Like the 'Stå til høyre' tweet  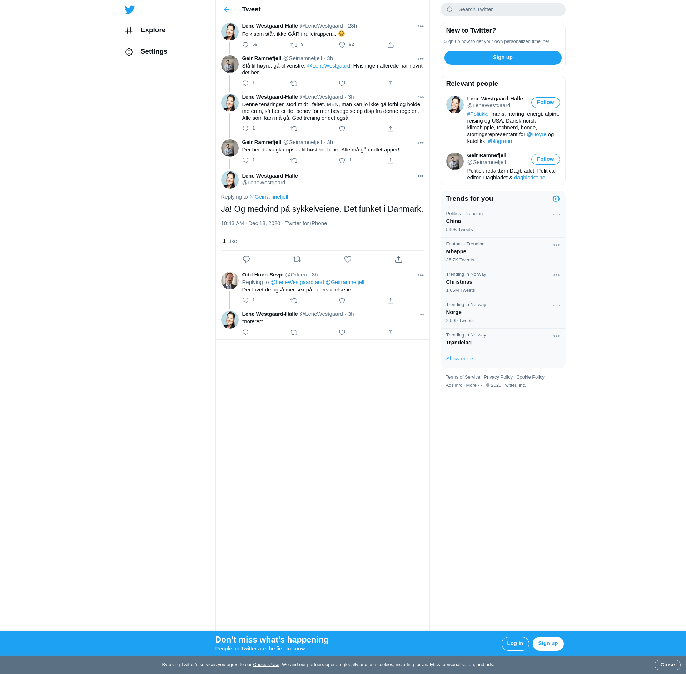(x=342, y=83)
